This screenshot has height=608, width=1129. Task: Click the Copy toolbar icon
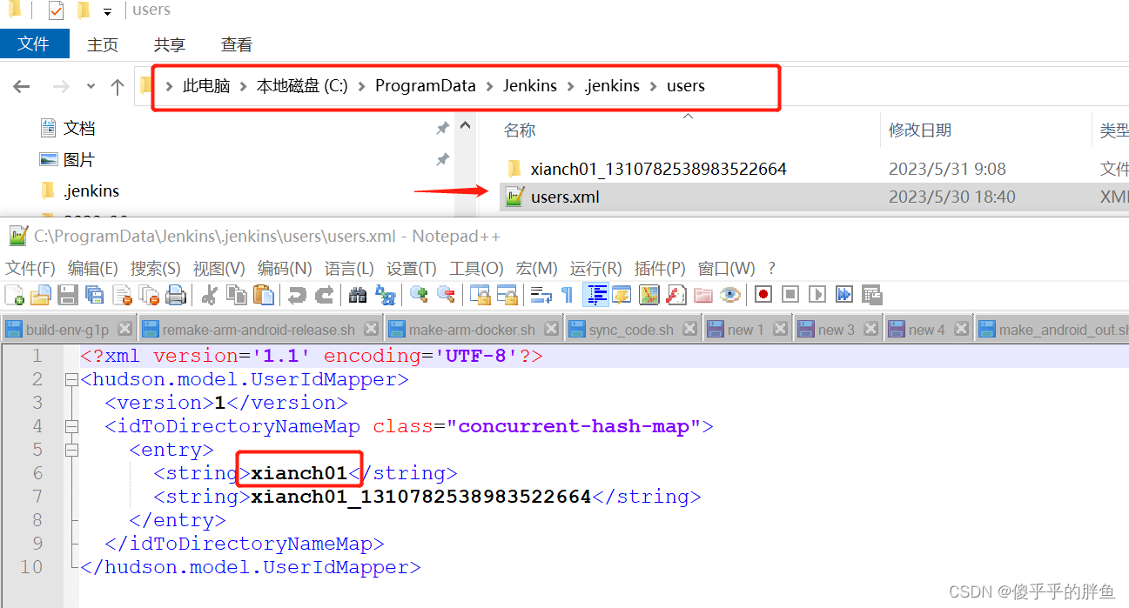(237, 295)
